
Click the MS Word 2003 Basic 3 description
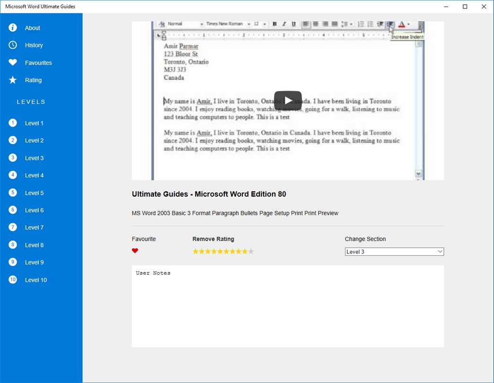(235, 213)
